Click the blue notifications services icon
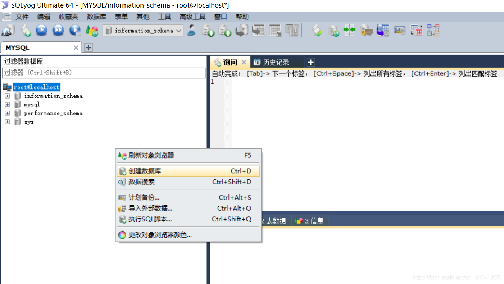 tap(400, 31)
